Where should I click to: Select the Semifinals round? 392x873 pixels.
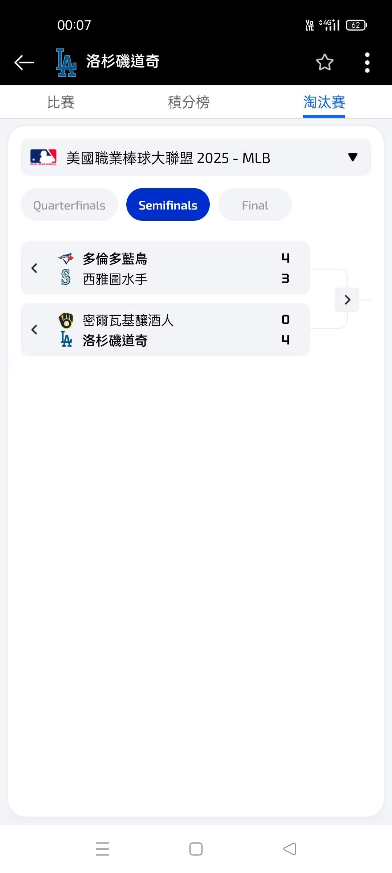[x=168, y=205]
